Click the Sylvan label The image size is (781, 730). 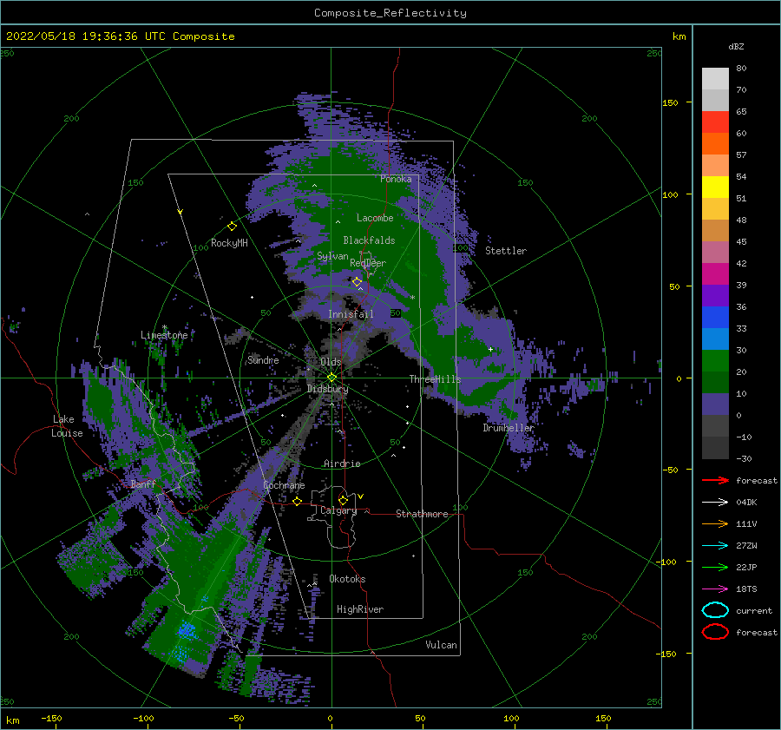click(332, 256)
